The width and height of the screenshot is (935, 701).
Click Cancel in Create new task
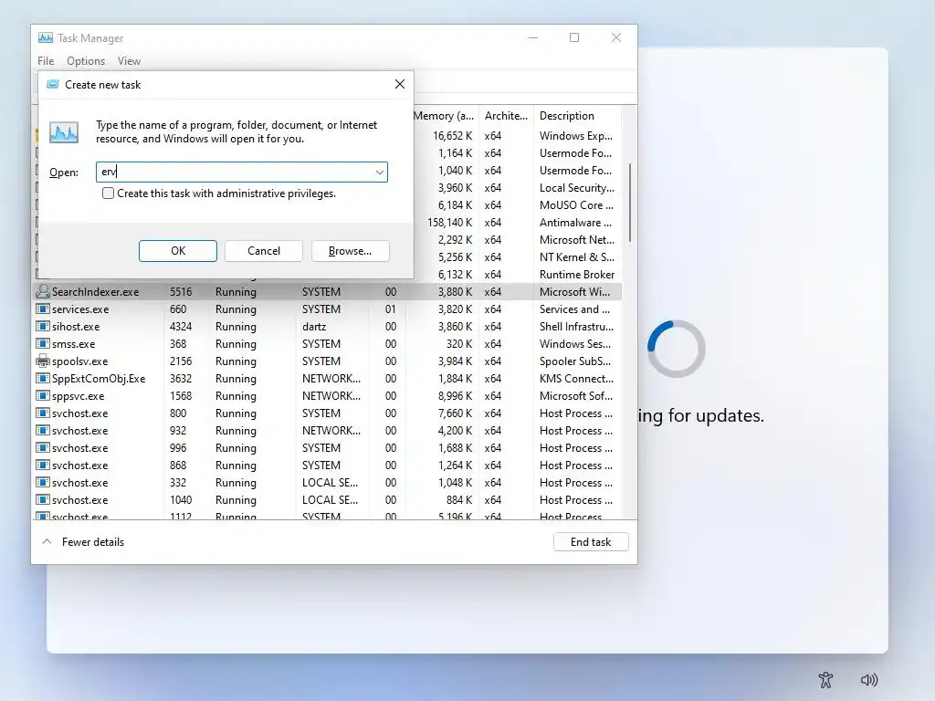click(x=264, y=251)
